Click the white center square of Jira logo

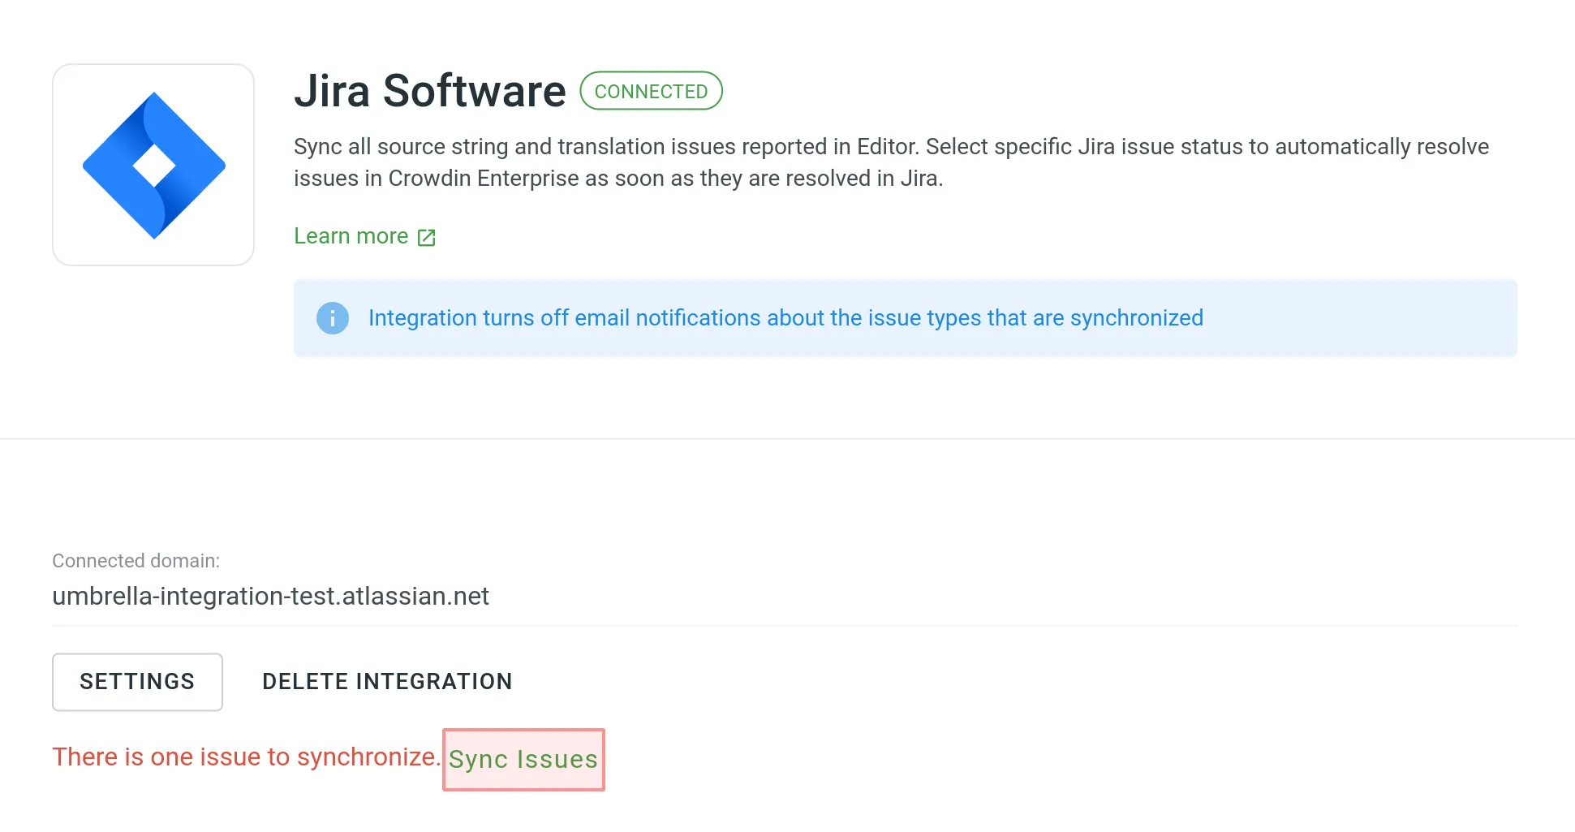153,166
